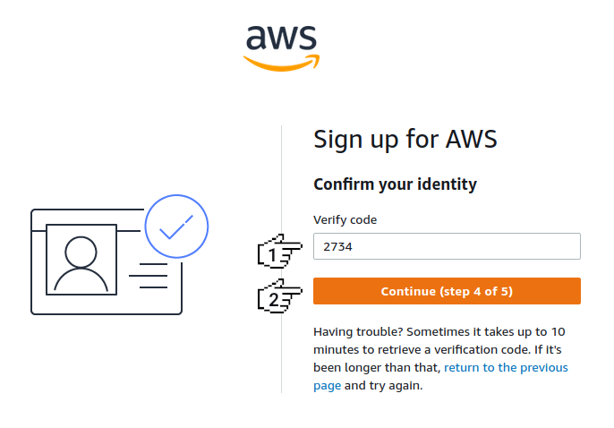This screenshot has width=614, height=428.
Task: Click the ID card's top header bar
Action: [87, 217]
